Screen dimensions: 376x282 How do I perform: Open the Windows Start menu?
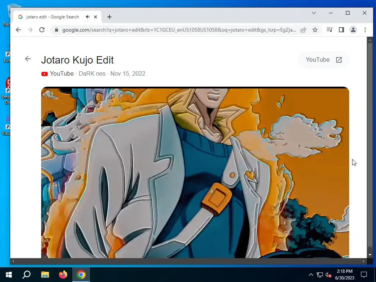coord(9,275)
